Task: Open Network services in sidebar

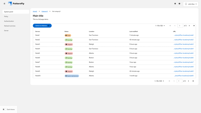Action: pyautogui.click(x=10, y=26)
